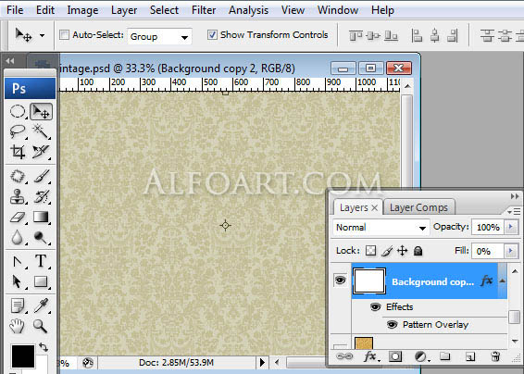Screen dimensions: 524x374
Task: Add layer mask from Layers panel
Action: (x=395, y=356)
